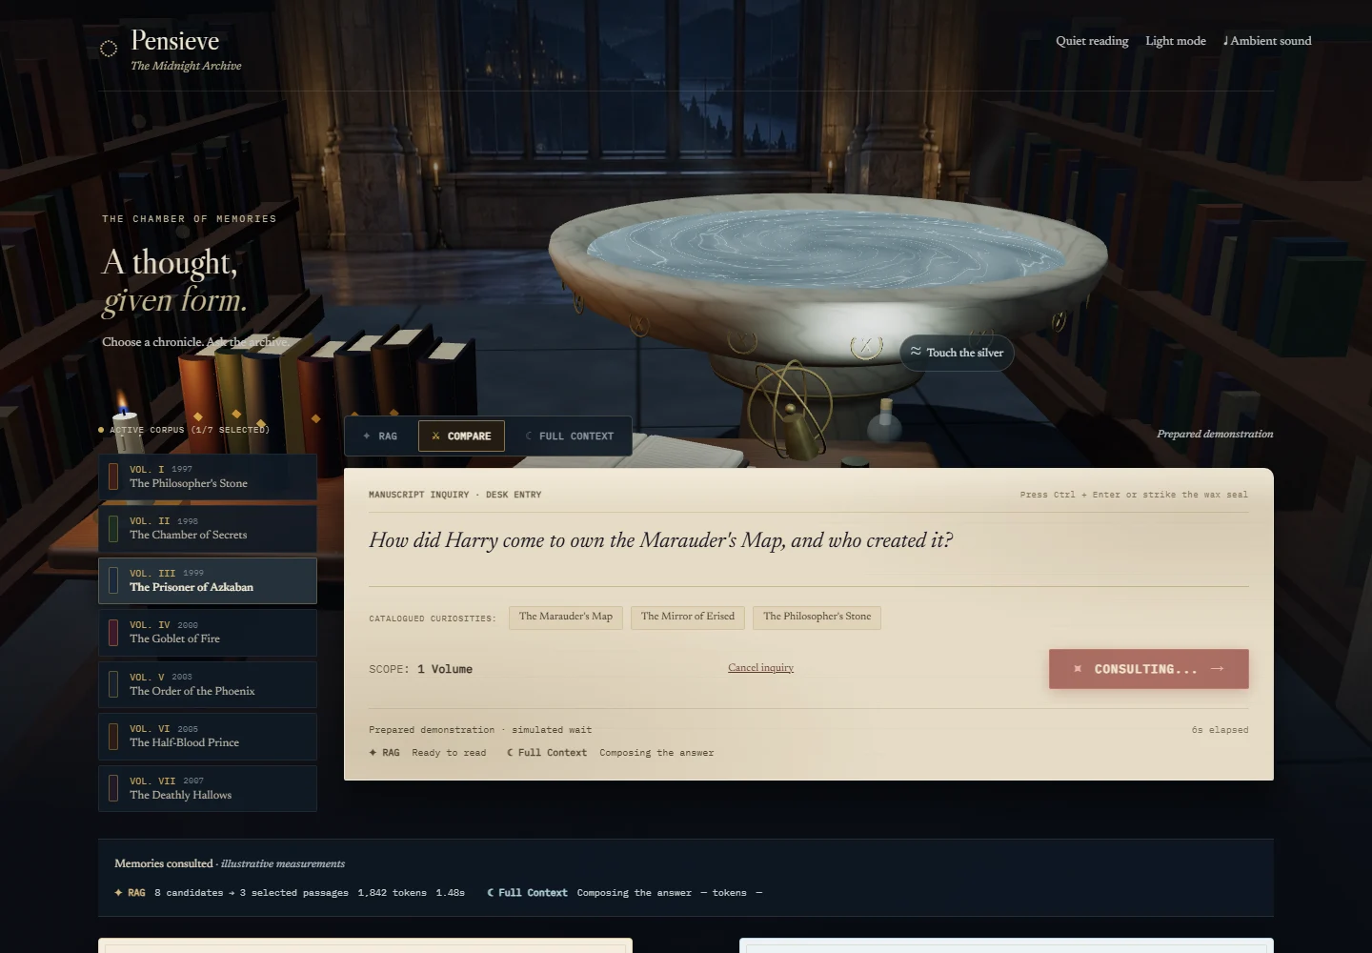Click 'Memories consulted' panel heading

[x=164, y=863]
